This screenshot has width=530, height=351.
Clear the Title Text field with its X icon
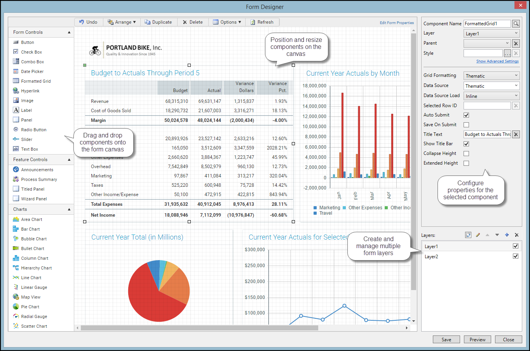516,134
